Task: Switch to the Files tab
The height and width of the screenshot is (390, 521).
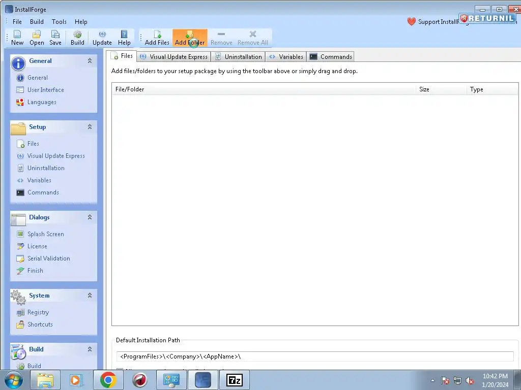Action: pyautogui.click(x=123, y=56)
